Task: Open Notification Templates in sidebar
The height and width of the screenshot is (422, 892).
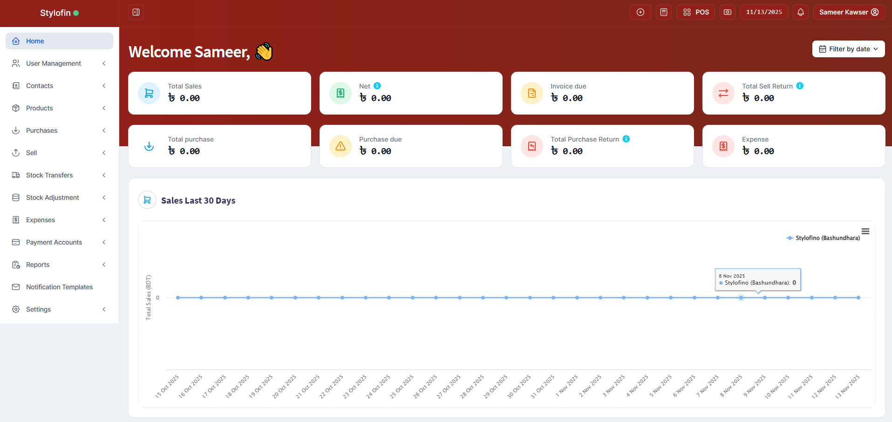Action: coord(59,287)
